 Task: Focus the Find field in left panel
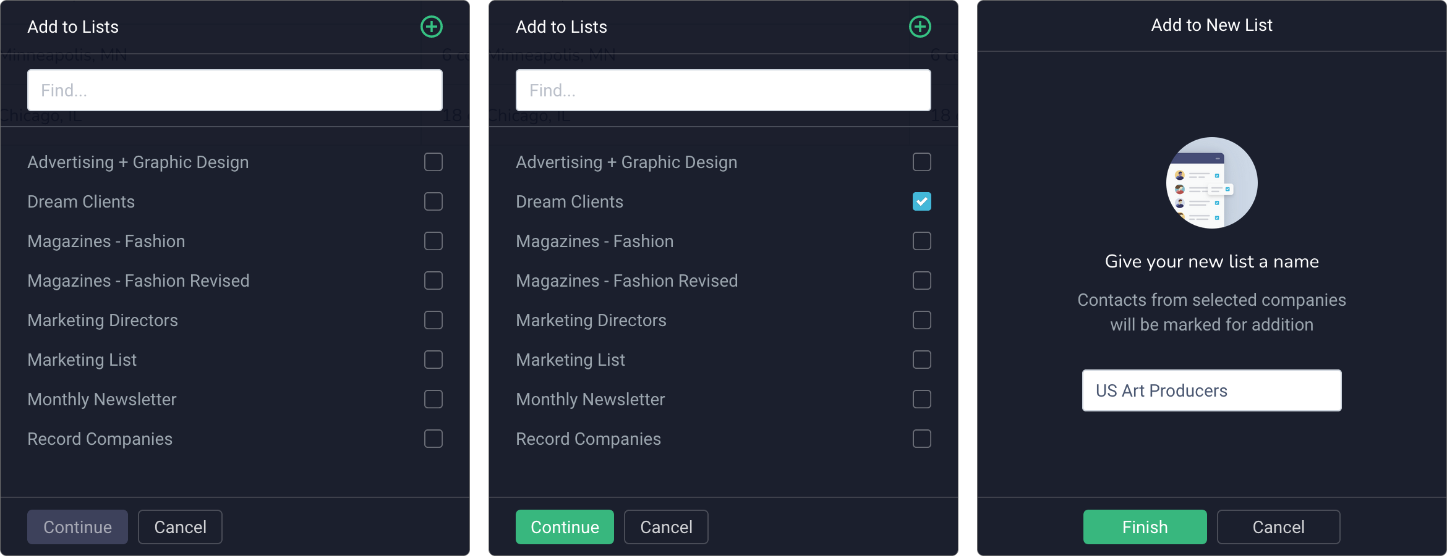pos(235,90)
